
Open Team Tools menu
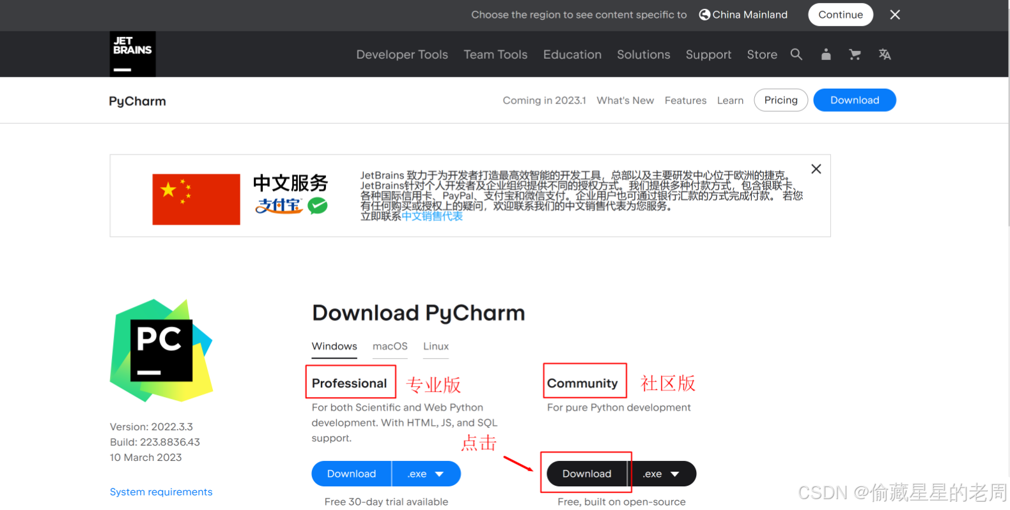point(495,55)
